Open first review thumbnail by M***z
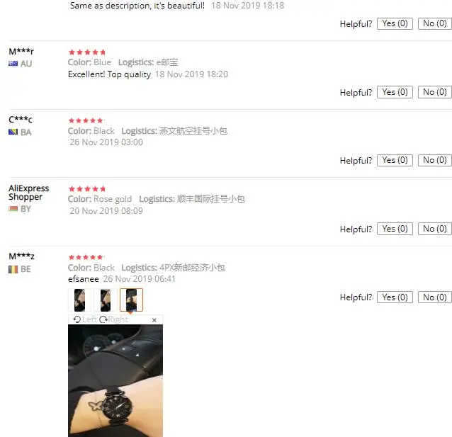 pyautogui.click(x=79, y=300)
